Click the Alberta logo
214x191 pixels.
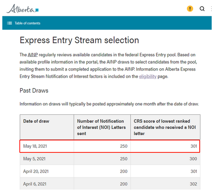coord(22,9)
